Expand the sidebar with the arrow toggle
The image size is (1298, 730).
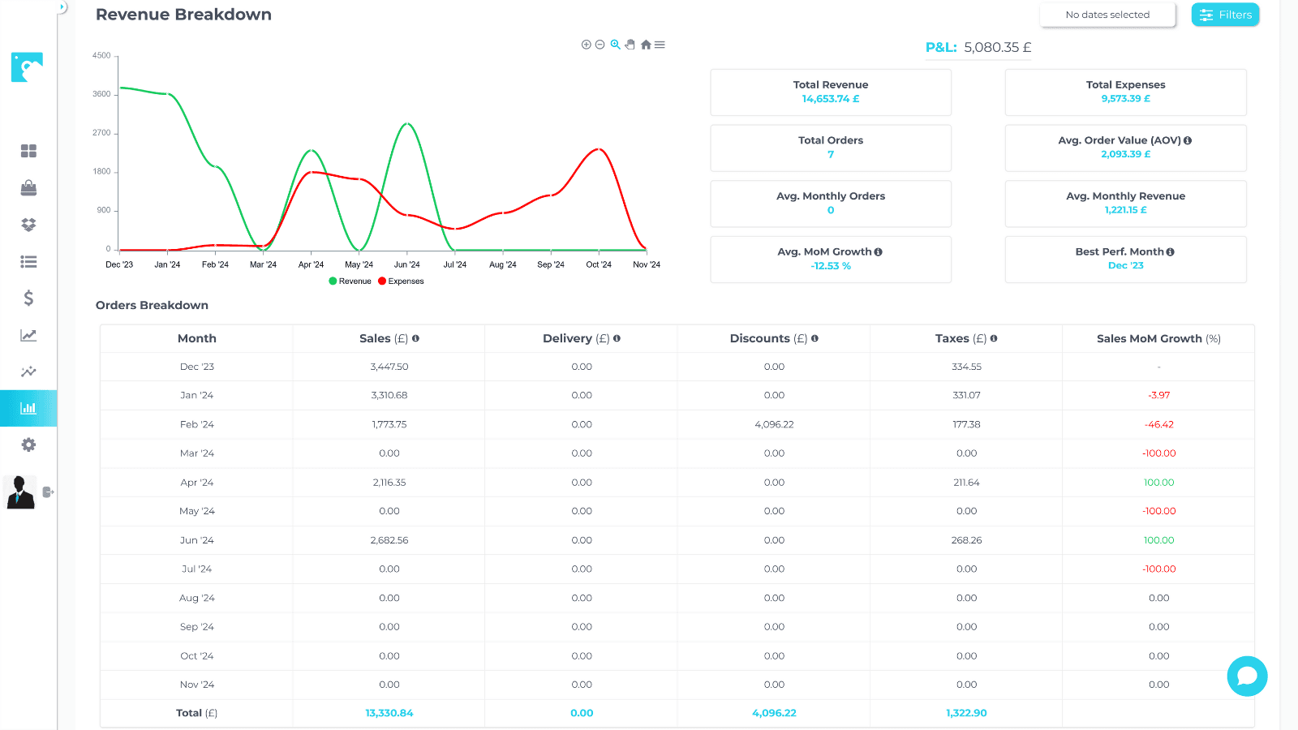62,7
